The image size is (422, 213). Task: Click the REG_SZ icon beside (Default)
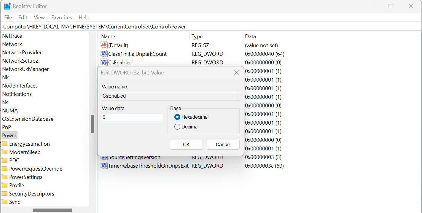[x=104, y=45]
